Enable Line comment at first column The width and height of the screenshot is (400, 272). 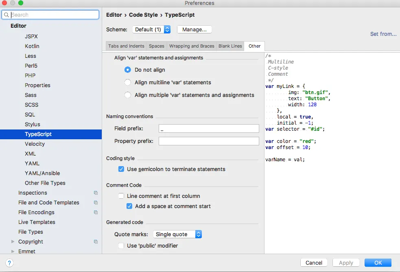click(121, 196)
